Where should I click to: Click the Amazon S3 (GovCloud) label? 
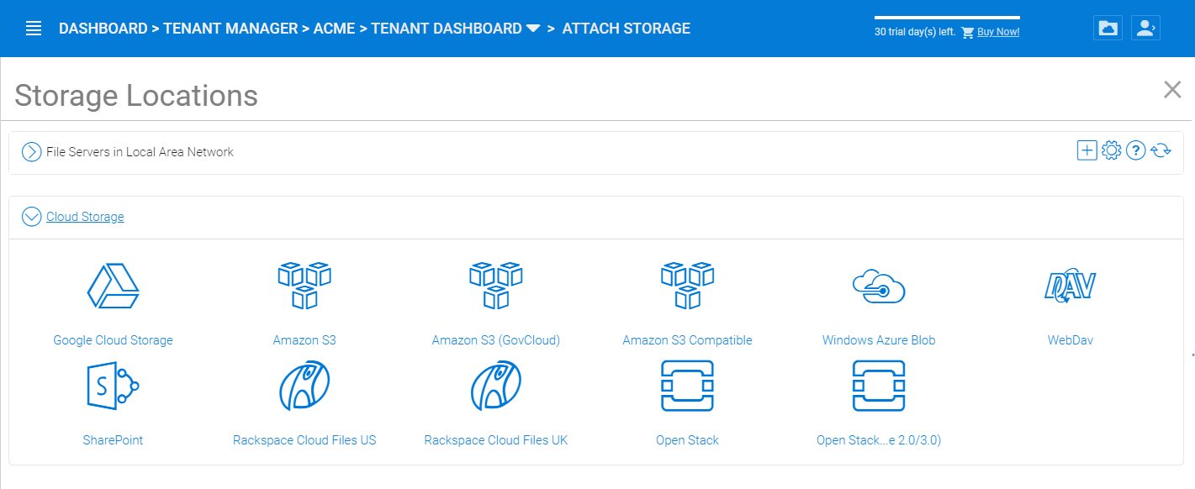(496, 340)
